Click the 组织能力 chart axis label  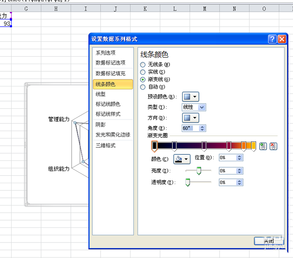[x=59, y=169]
